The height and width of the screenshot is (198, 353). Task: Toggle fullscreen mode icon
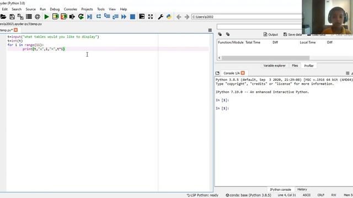(x=151, y=16)
